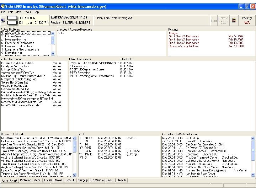Open the D/C Summ tab

96,180
